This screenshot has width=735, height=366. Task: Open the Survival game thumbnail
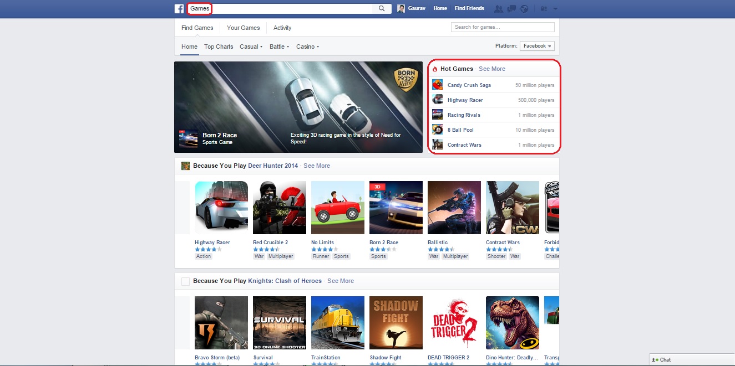click(x=280, y=323)
